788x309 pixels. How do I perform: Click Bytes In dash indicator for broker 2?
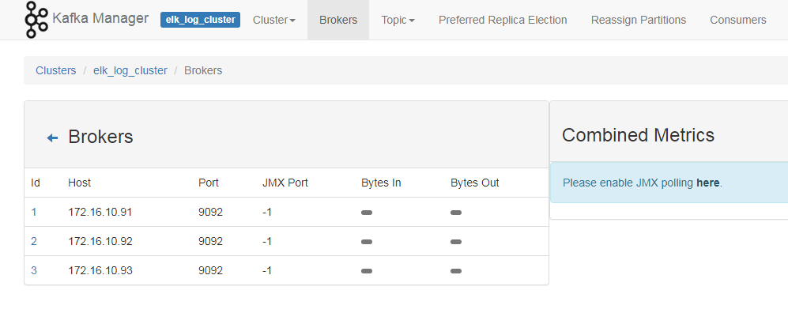point(367,242)
